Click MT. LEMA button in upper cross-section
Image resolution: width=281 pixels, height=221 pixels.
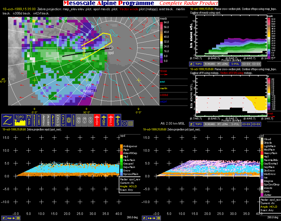(x=223, y=64)
